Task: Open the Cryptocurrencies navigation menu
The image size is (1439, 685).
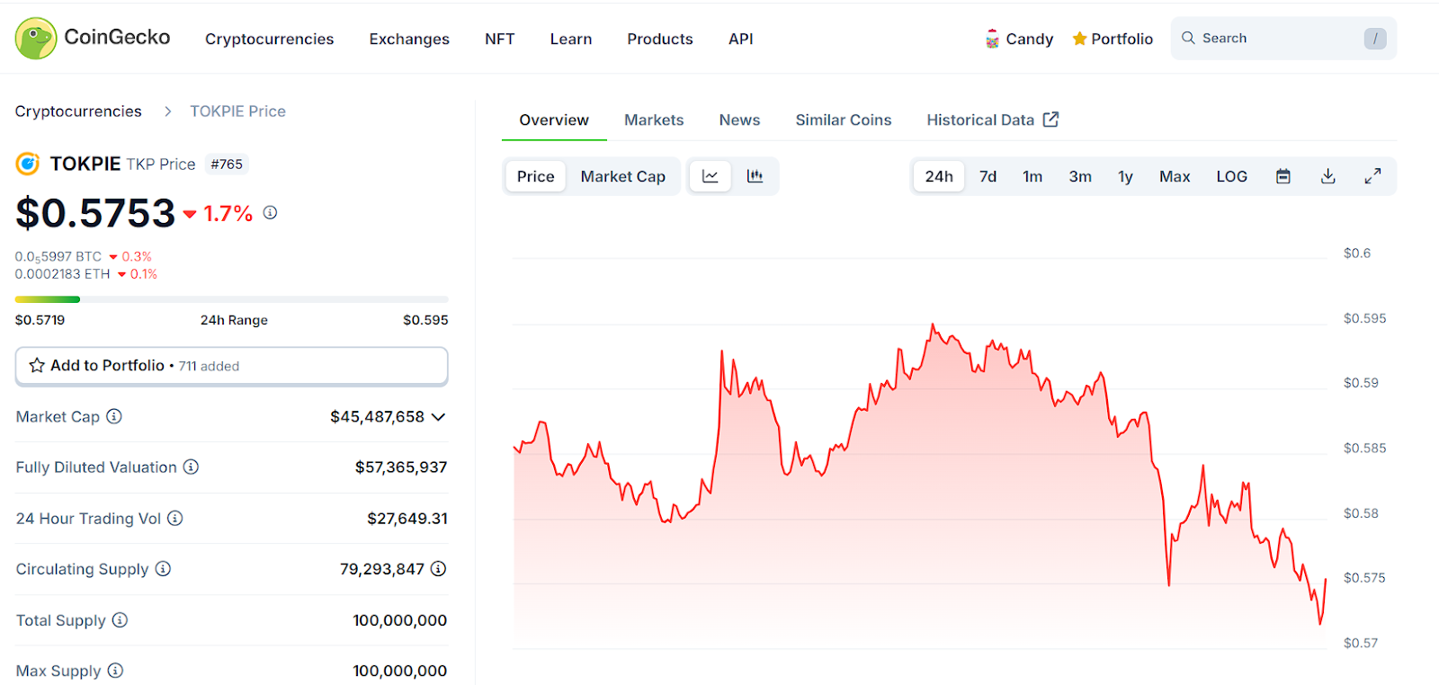Action: click(269, 39)
